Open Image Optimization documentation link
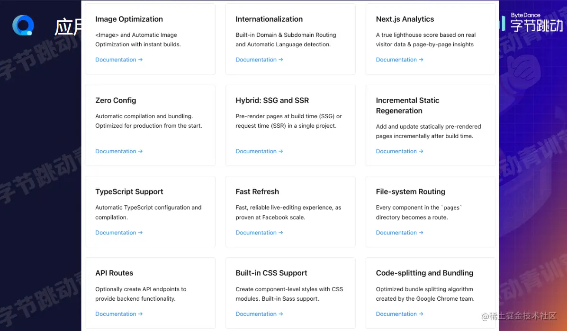Image resolution: width=567 pixels, height=331 pixels. pyautogui.click(x=119, y=60)
